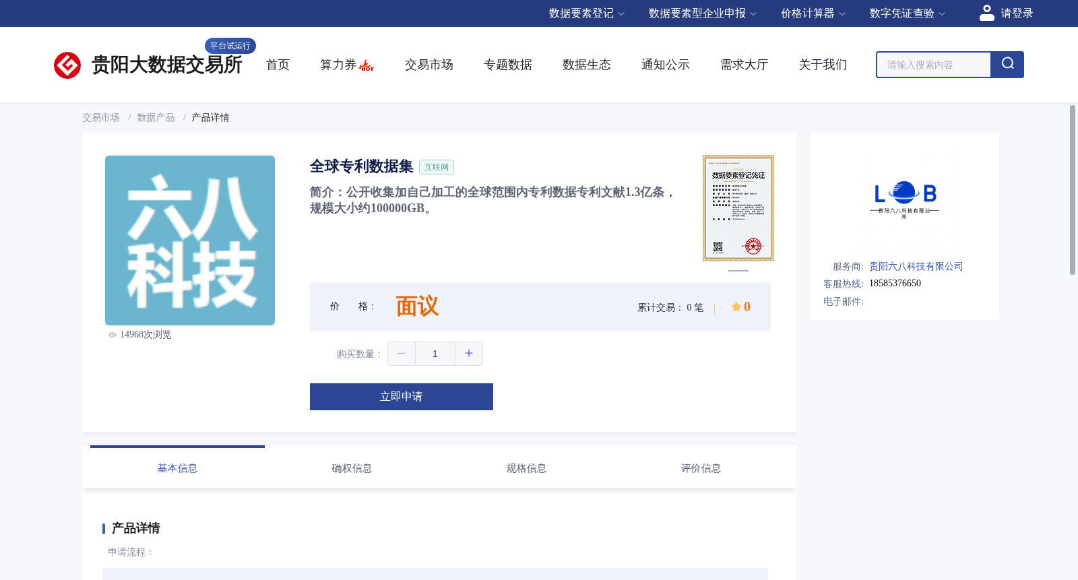Switch to the 确权信息 tab
1078x580 pixels.
[352, 468]
